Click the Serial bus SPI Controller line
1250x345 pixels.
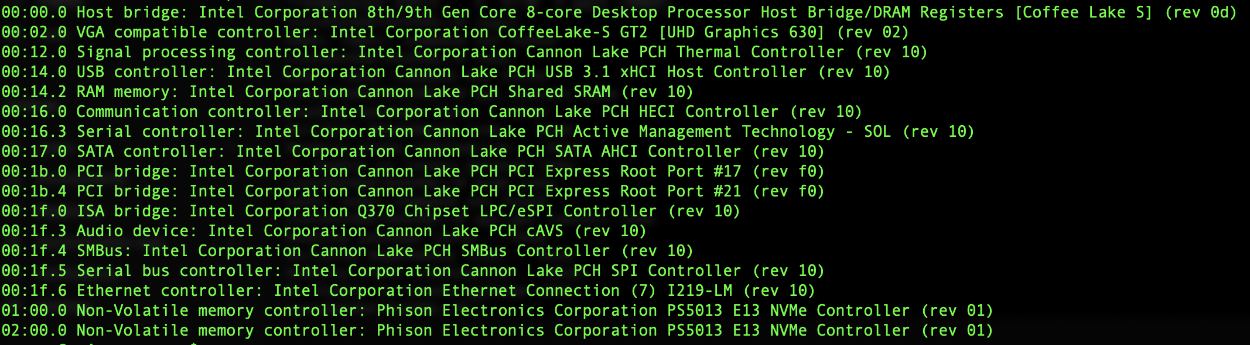[x=412, y=271]
